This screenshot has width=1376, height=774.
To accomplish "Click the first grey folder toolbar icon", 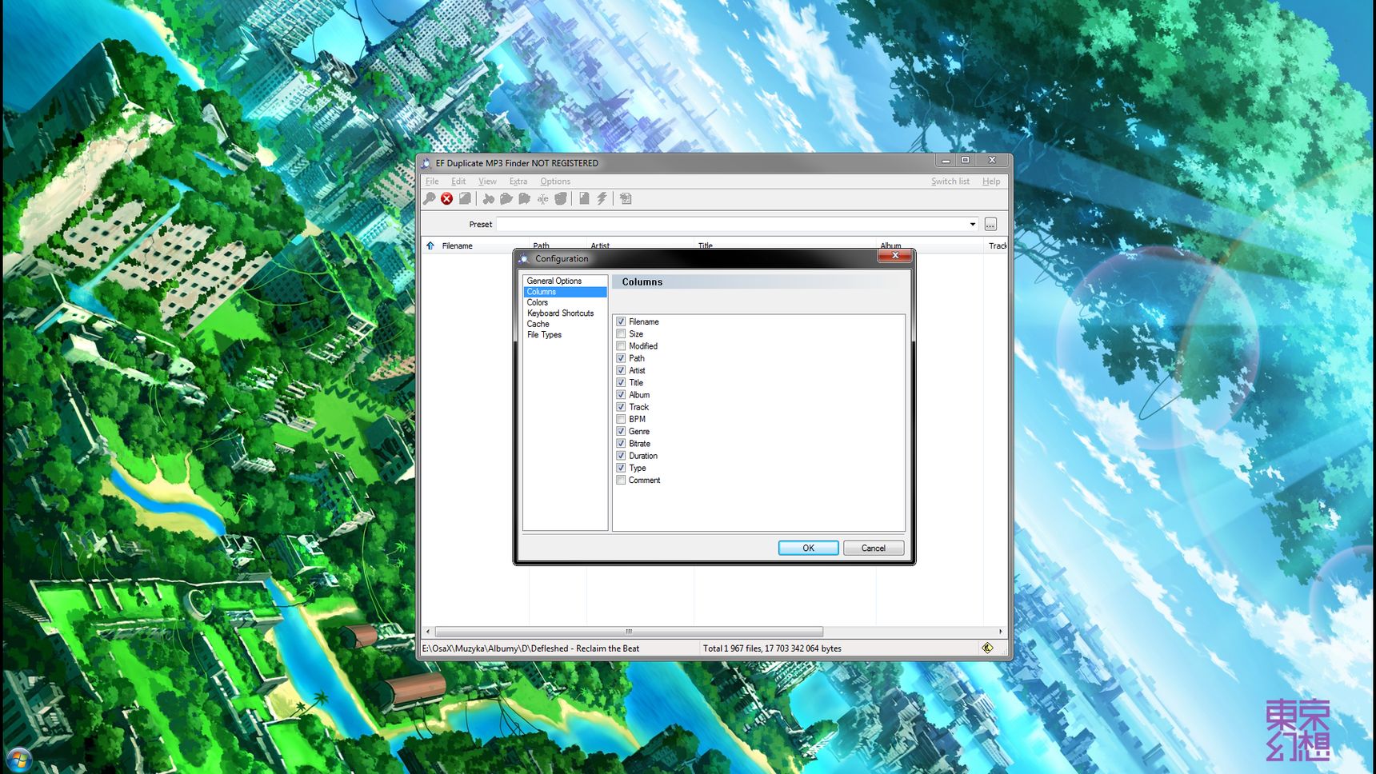I will (x=506, y=198).
